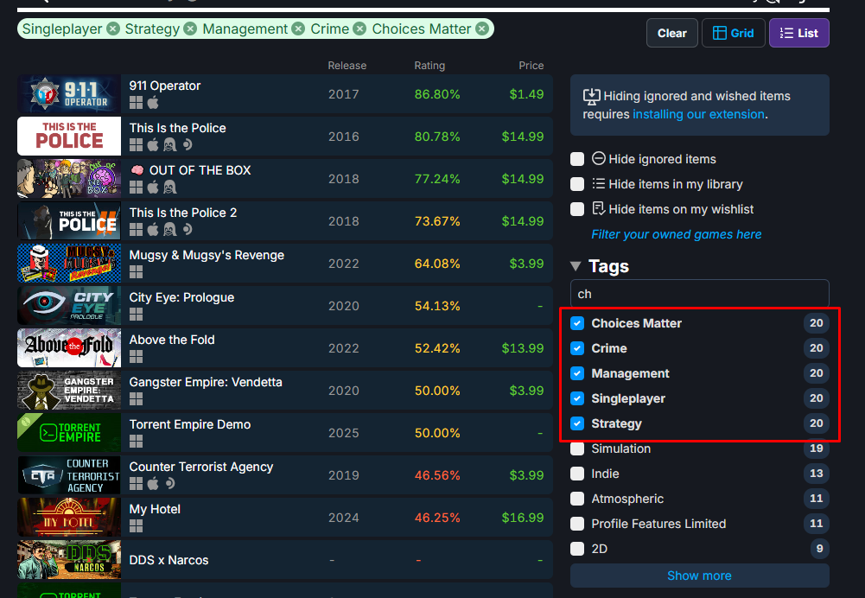Screen dimensions: 865x598
Task: Uncheck the Management tag checkbox
Action: point(577,373)
